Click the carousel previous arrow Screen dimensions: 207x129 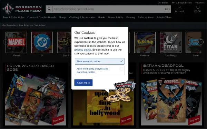tap(6, 42)
